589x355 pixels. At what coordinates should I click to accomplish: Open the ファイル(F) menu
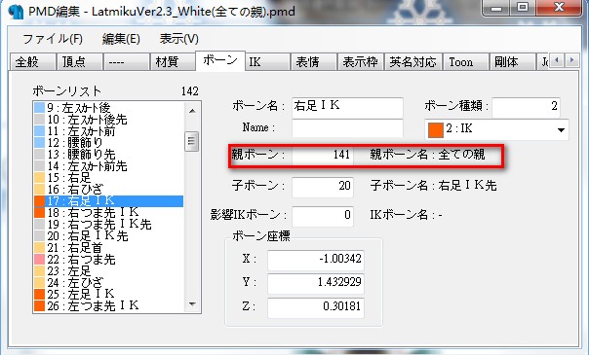(53, 39)
